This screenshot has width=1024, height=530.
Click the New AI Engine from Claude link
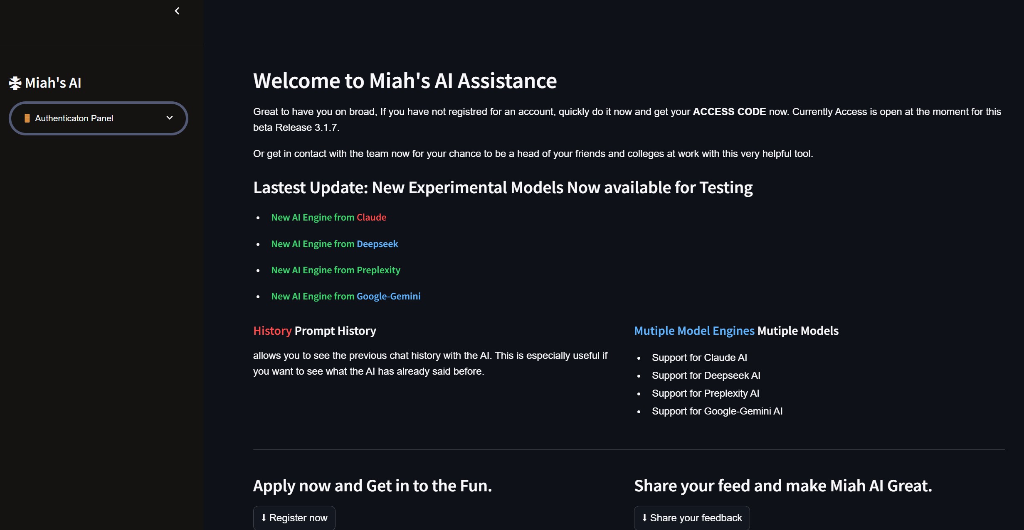coord(329,216)
